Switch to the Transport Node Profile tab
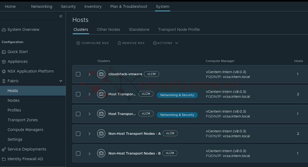 [179, 30]
